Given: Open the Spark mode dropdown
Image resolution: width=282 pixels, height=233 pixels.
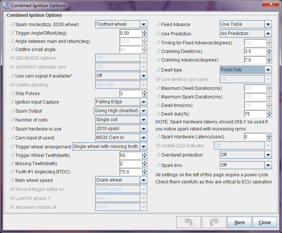Looking at the screenshot, I should click(143, 24).
